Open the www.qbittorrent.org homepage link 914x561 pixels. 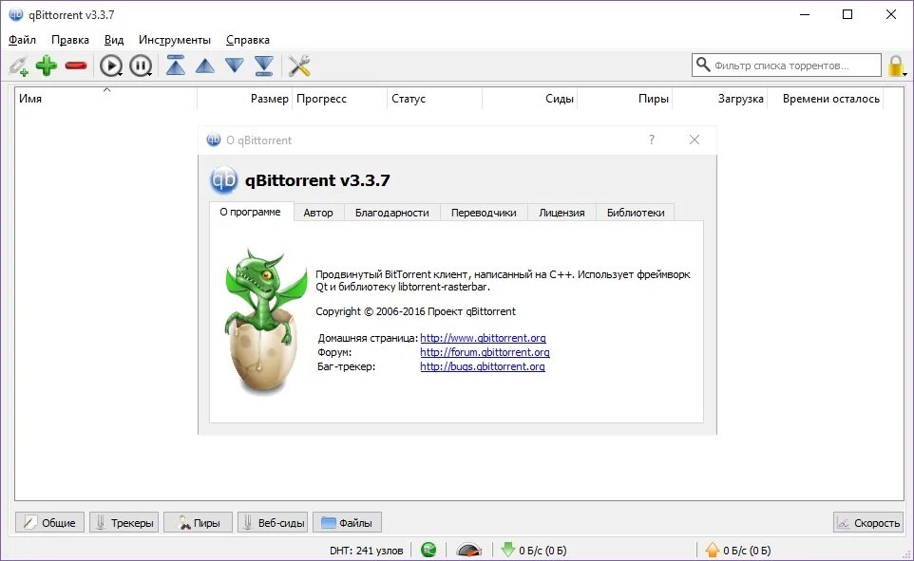click(x=484, y=338)
